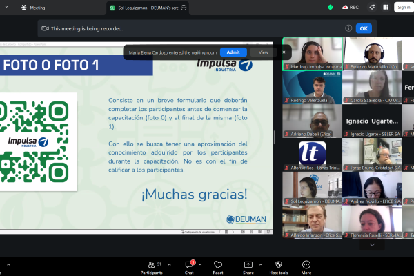414x276 pixels.
Task: Select the Meeting tab
Action: click(x=33, y=8)
